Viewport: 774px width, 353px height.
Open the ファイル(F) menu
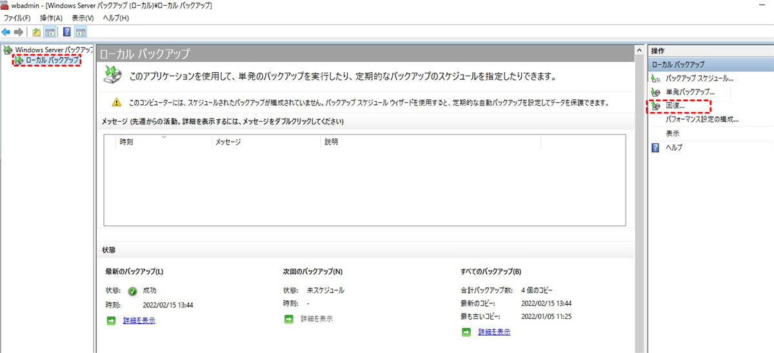click(17, 18)
